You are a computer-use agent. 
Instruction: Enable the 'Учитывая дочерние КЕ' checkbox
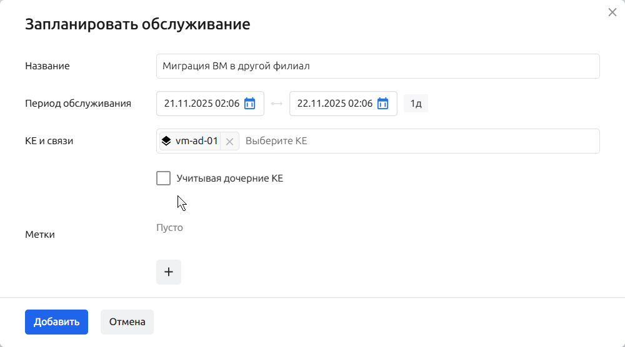click(x=163, y=178)
